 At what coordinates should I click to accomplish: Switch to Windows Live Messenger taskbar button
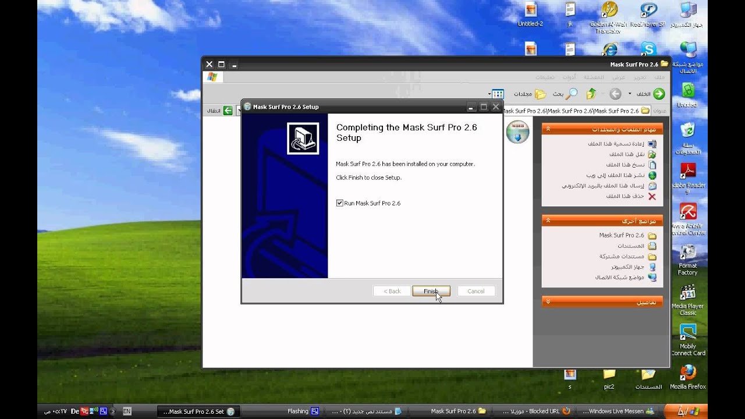click(x=617, y=411)
